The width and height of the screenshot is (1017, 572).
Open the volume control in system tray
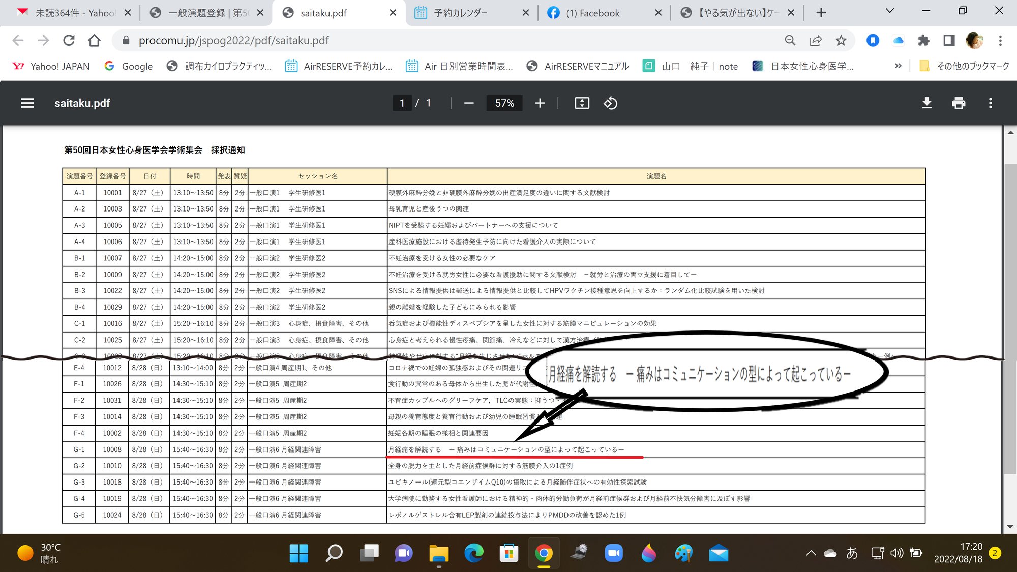(x=896, y=553)
